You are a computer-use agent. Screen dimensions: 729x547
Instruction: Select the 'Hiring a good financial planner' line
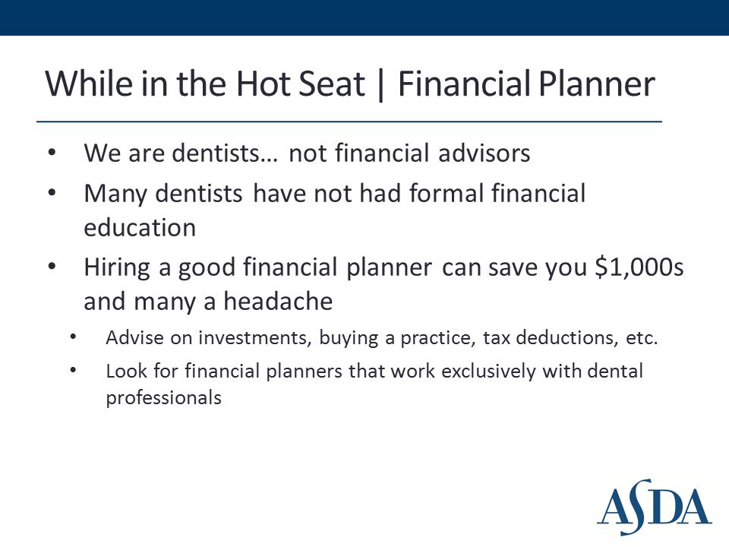tap(383, 267)
